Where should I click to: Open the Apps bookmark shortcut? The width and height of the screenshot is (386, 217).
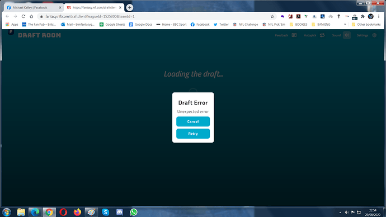tap(12, 25)
